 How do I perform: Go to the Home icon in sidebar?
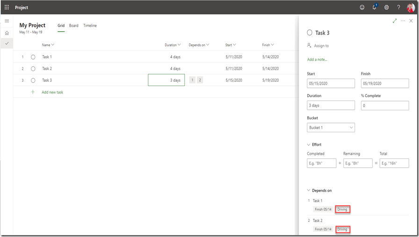click(x=7, y=33)
